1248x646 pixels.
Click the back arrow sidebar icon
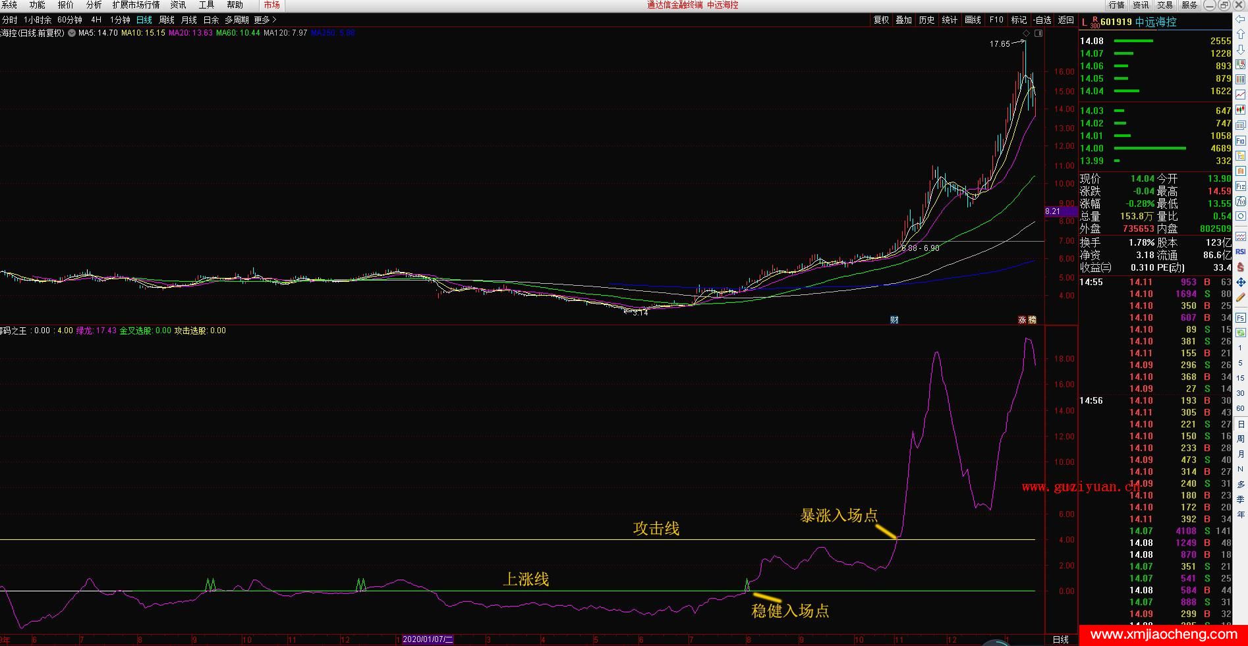(x=1241, y=20)
